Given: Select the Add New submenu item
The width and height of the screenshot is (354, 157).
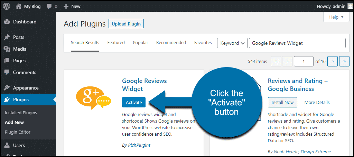Looking at the screenshot, I should 14,123.
